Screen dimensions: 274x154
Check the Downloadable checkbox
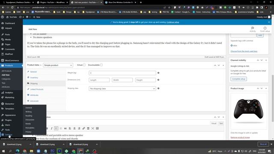tap(101, 65)
